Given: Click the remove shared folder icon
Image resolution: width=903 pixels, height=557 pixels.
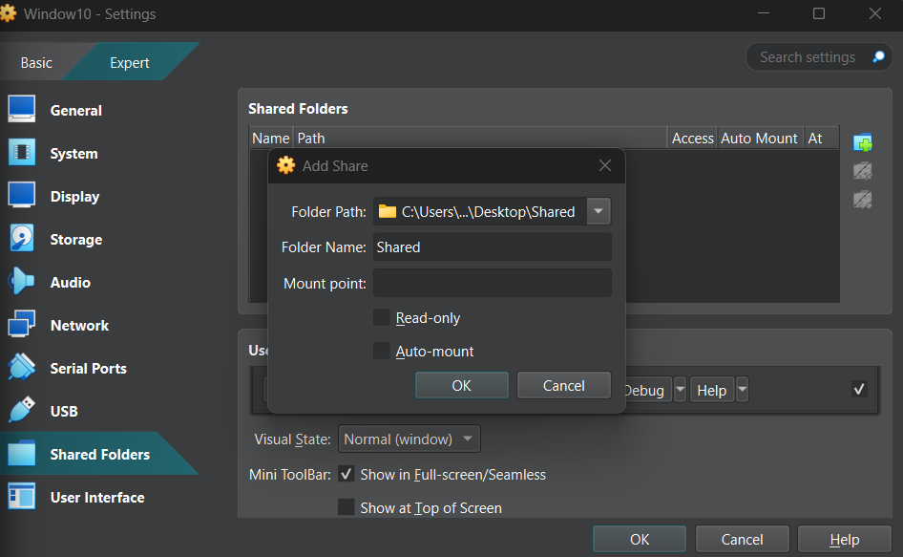Looking at the screenshot, I should (x=863, y=200).
